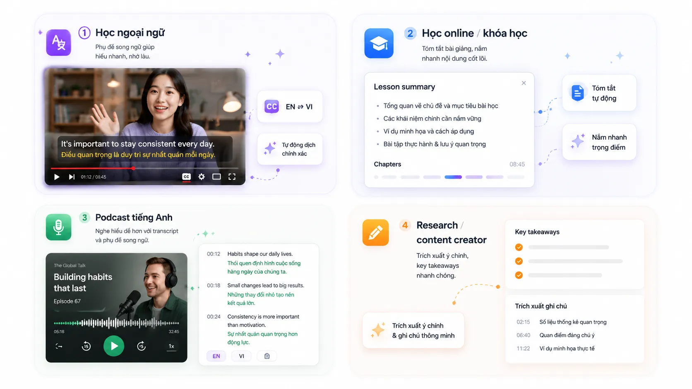Click bullet Bài tập thực hành & lưu ý
692x389 pixels.
[435, 144]
